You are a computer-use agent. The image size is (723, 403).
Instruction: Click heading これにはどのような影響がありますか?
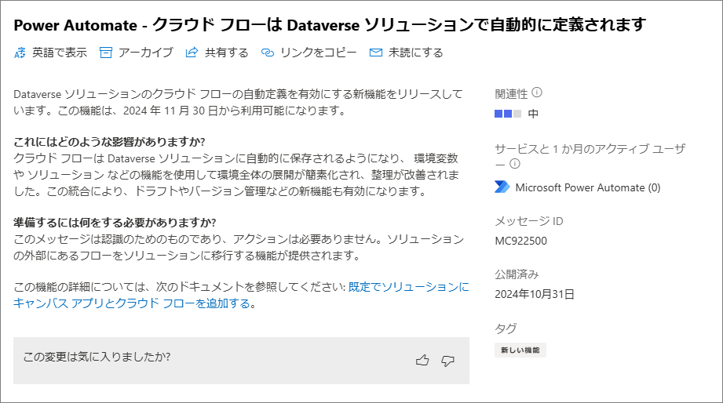coord(109,141)
